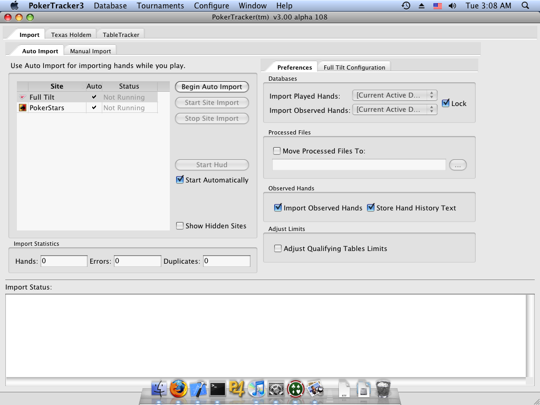Open Spotlight search magnifier
The image size is (540, 405).
tap(525, 5)
